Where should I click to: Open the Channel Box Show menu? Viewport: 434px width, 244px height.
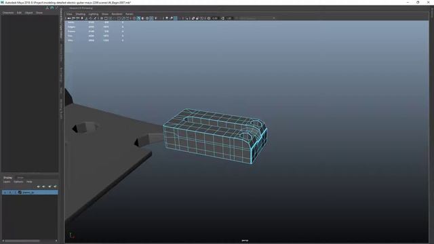click(x=39, y=13)
